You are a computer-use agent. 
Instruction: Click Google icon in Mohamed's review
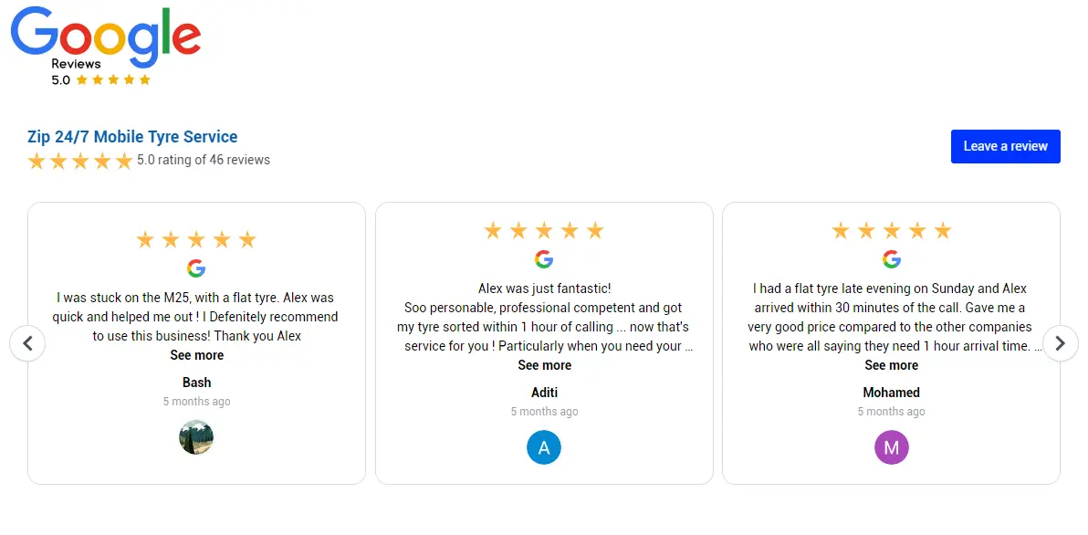pos(892,259)
